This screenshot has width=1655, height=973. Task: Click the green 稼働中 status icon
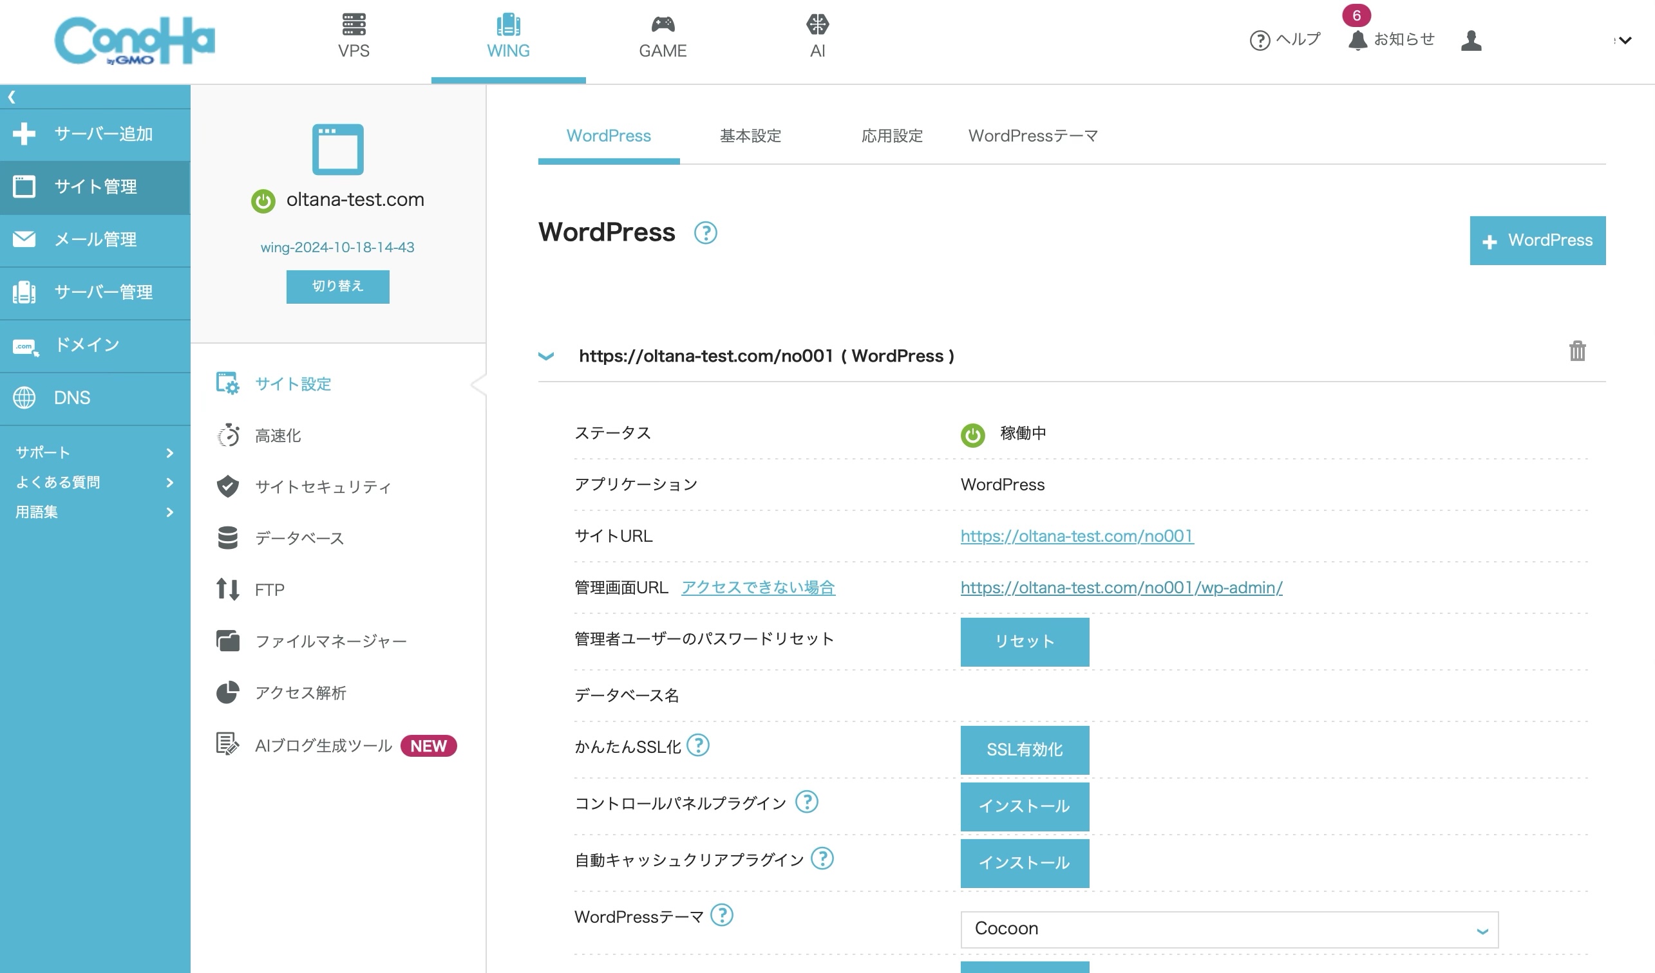coord(972,435)
